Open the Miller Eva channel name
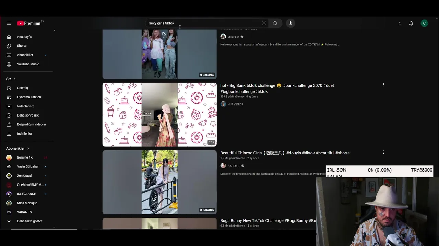439x246 pixels. [x=233, y=37]
